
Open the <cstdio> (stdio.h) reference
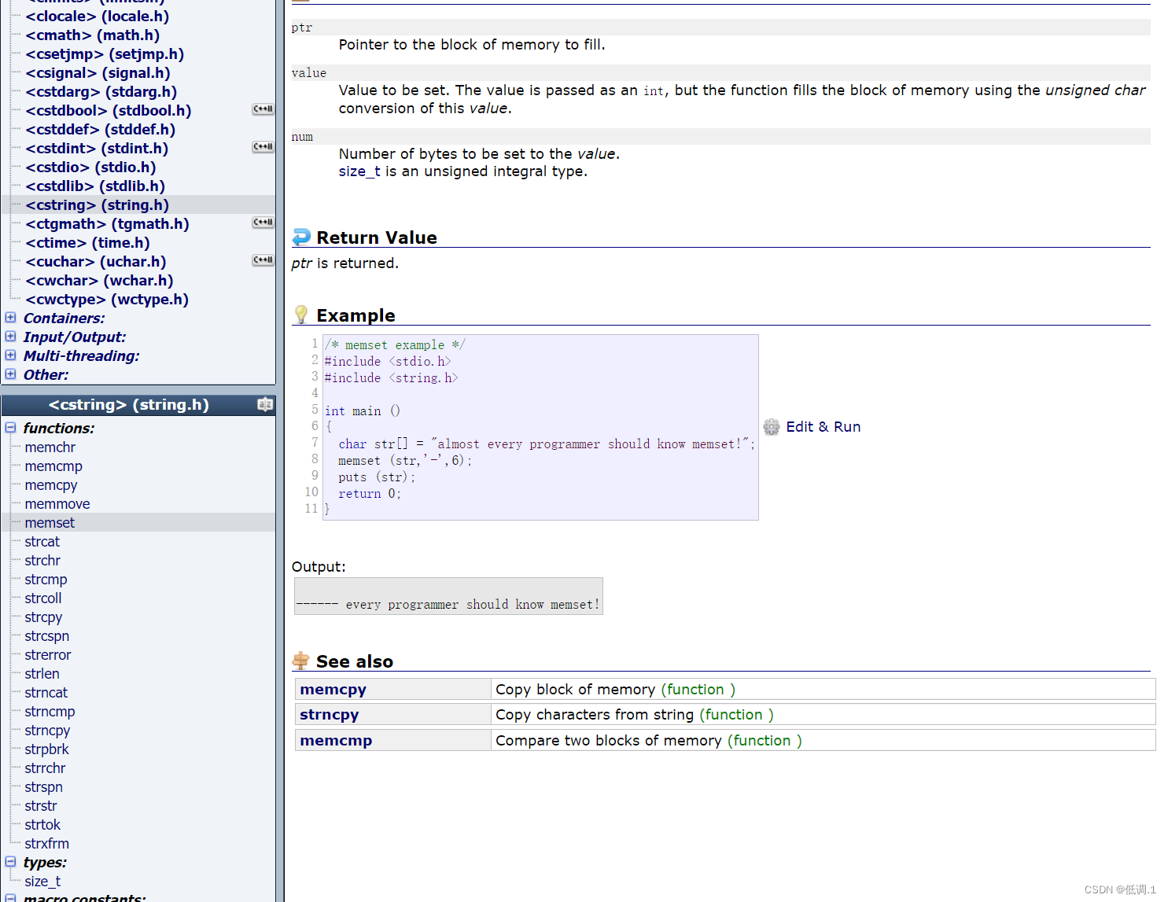(90, 168)
